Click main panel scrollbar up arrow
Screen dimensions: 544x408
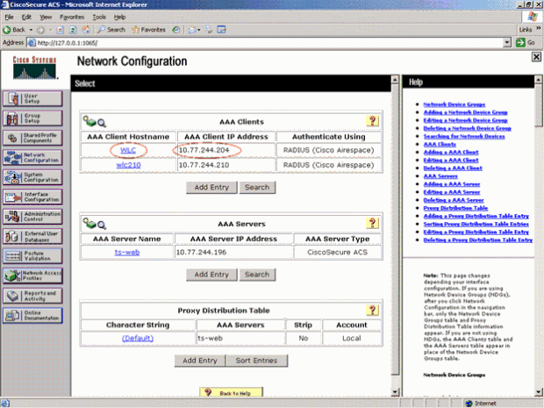[x=395, y=80]
